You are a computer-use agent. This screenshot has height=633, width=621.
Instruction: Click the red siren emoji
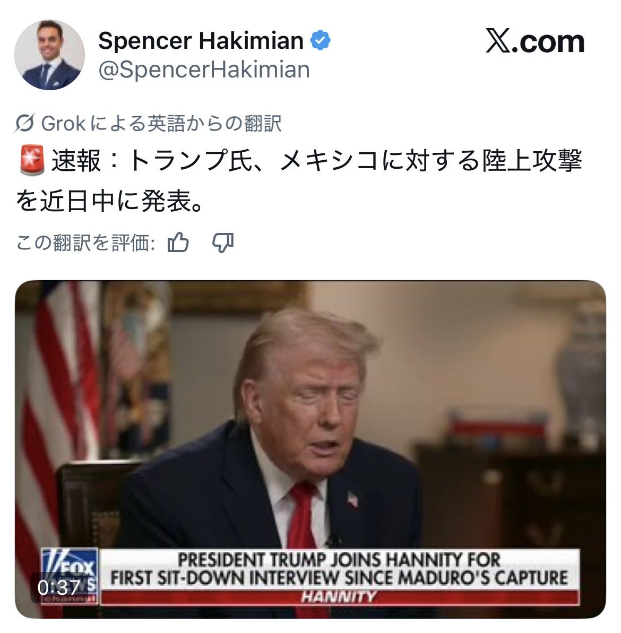coord(32,161)
